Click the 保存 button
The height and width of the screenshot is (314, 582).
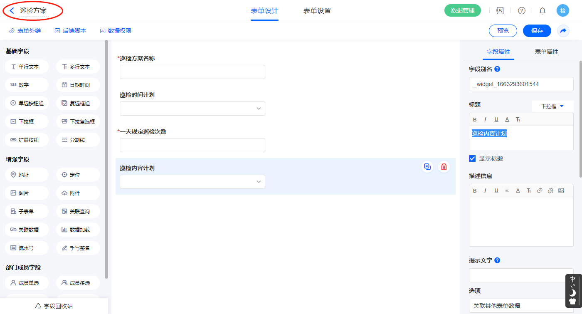coord(537,31)
